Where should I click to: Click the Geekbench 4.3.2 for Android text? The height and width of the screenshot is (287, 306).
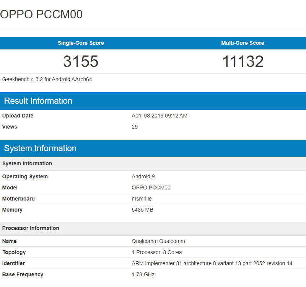click(47, 80)
